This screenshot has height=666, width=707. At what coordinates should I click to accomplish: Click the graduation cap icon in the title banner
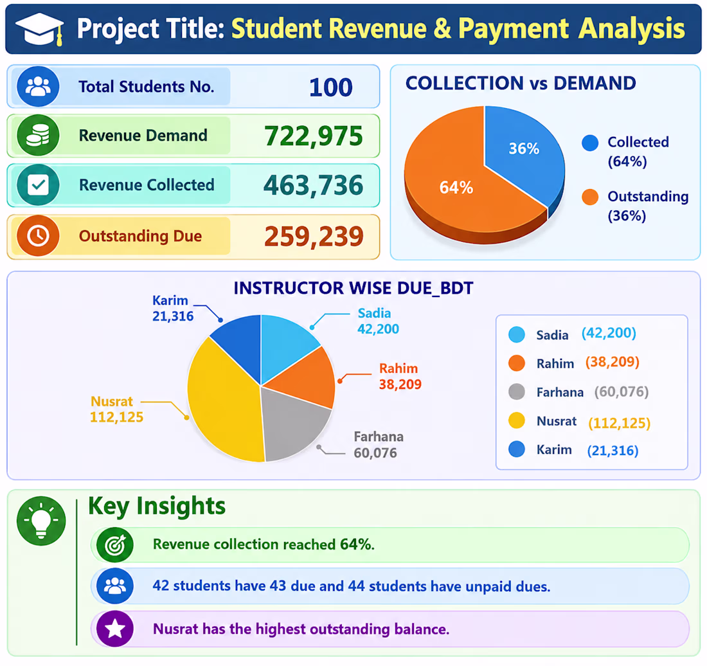(40, 28)
